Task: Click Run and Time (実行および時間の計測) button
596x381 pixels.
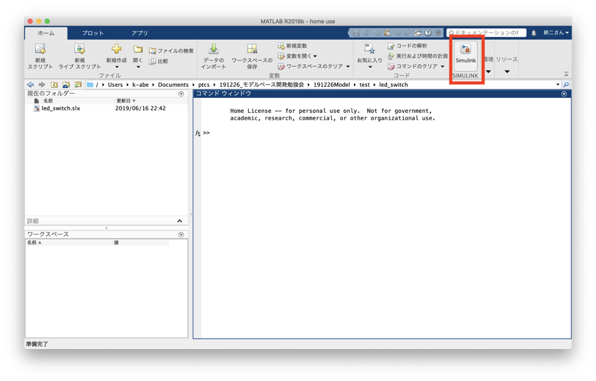Action: 418,56
